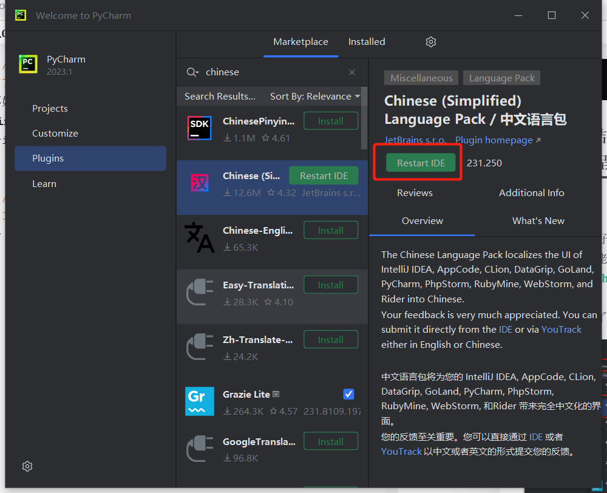Open the Overview tab

[x=422, y=221]
